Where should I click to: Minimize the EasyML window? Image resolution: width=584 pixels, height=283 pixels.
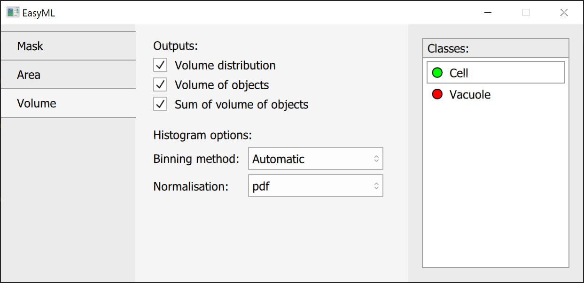coord(488,13)
